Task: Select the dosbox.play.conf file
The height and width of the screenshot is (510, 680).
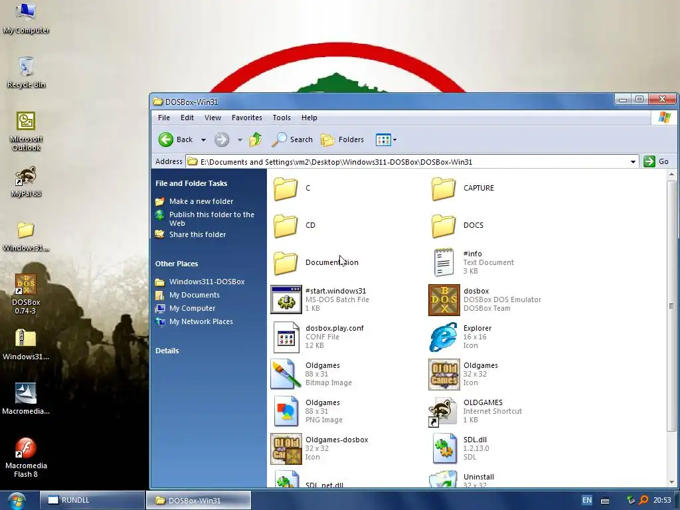Action: tap(318, 337)
